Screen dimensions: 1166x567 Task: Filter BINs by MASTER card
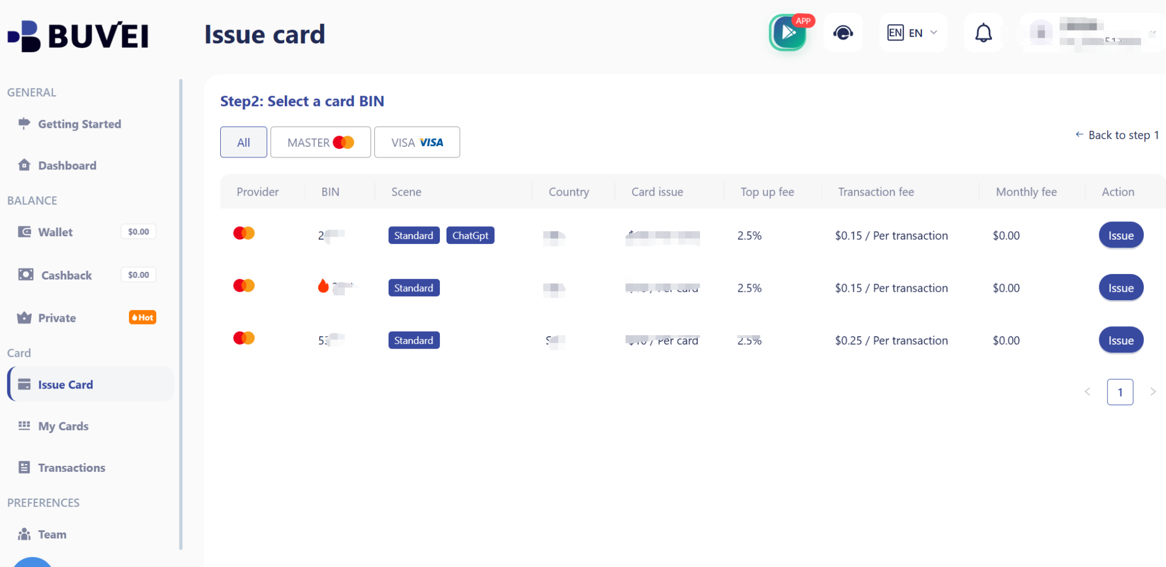320,142
